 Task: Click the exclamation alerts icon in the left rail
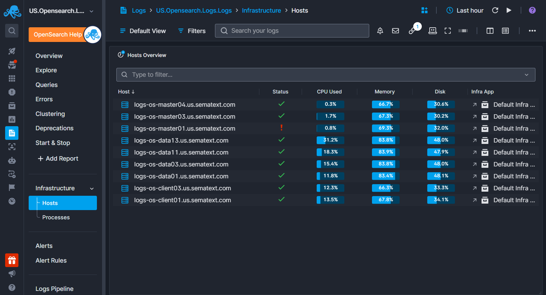[12, 92]
